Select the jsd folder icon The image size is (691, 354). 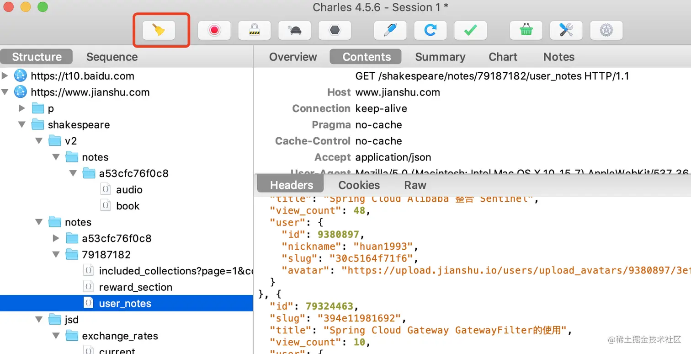tap(55, 319)
